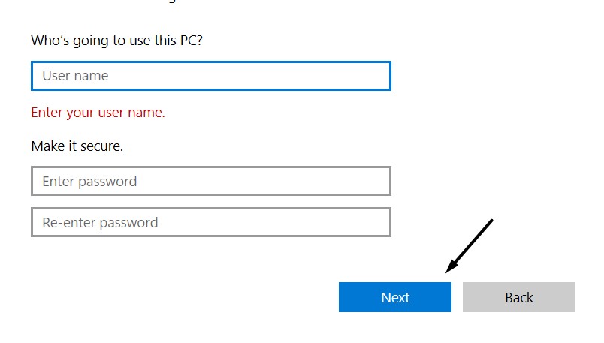Click the "User name" placeholder text
This screenshot has height=343, width=604.
pos(75,76)
